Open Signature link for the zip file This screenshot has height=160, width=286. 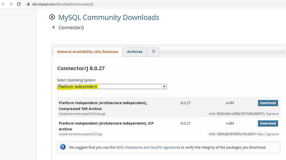click(x=272, y=134)
